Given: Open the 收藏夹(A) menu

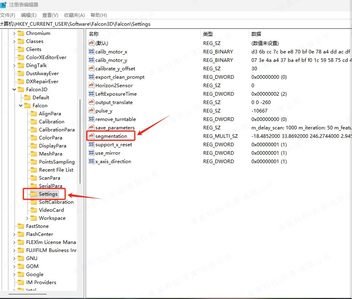Looking at the screenshot, I should (x=74, y=15).
